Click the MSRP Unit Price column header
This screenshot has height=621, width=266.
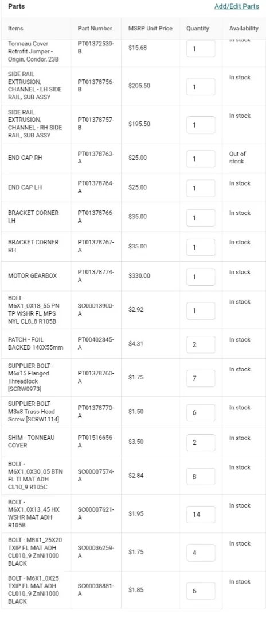[150, 29]
